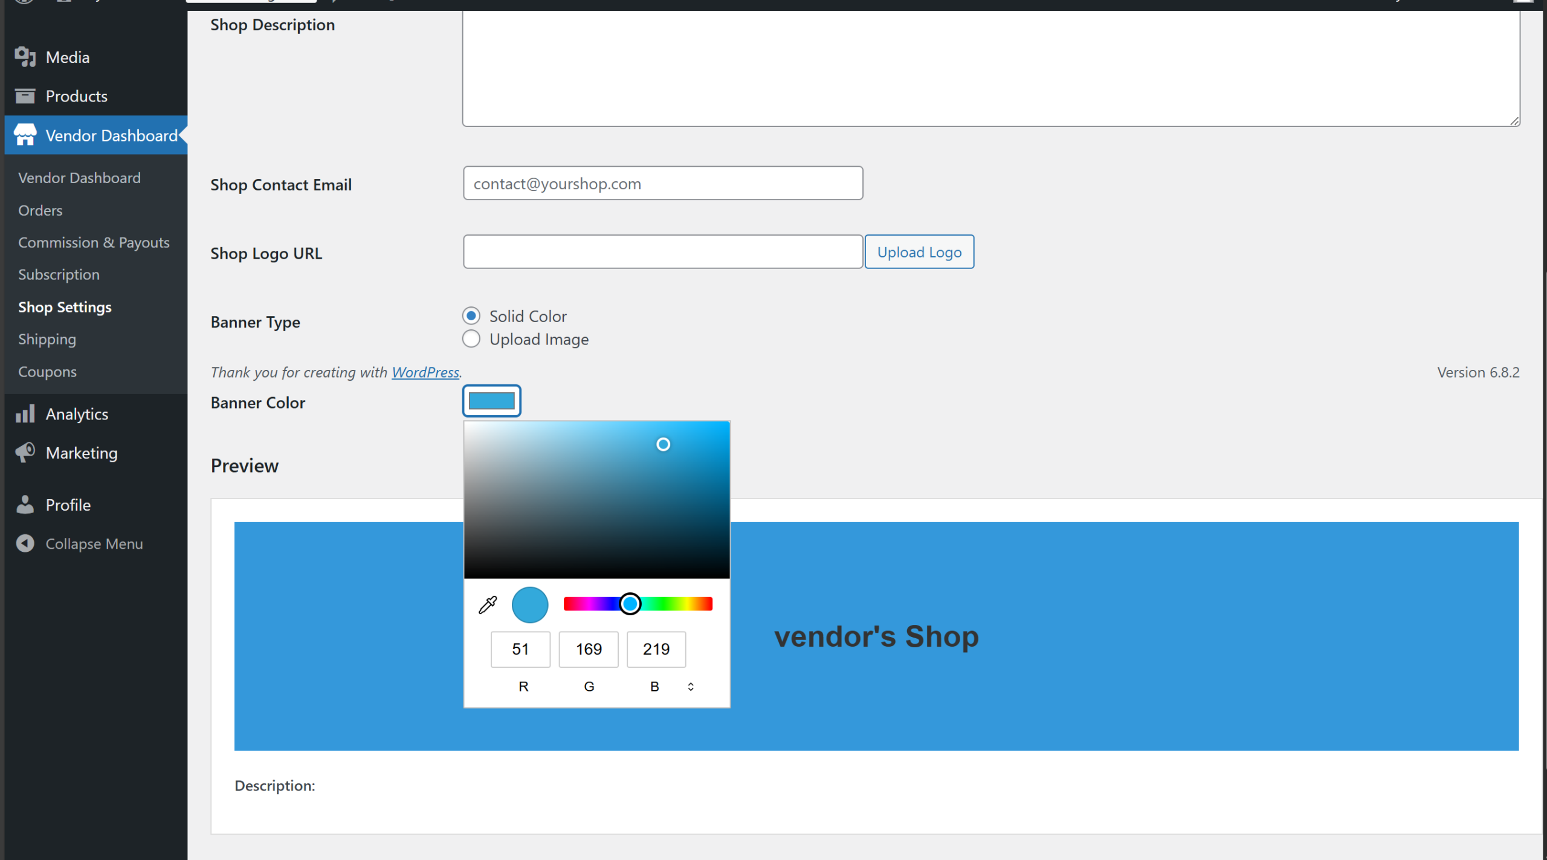Focus the Shop Logo URL field

pos(663,251)
